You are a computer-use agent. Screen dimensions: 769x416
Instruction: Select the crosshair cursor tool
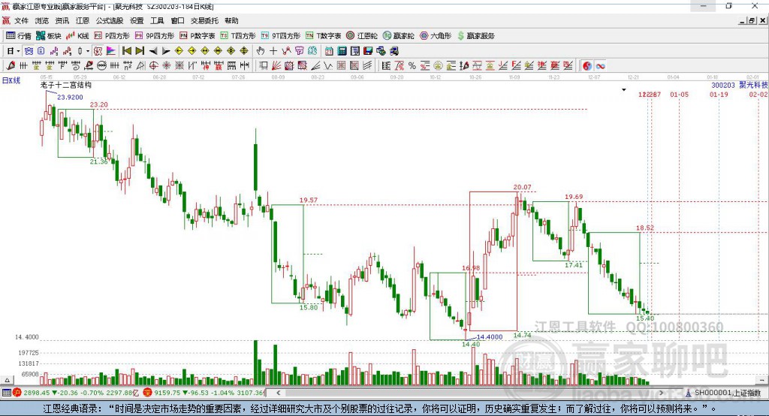(x=273, y=51)
